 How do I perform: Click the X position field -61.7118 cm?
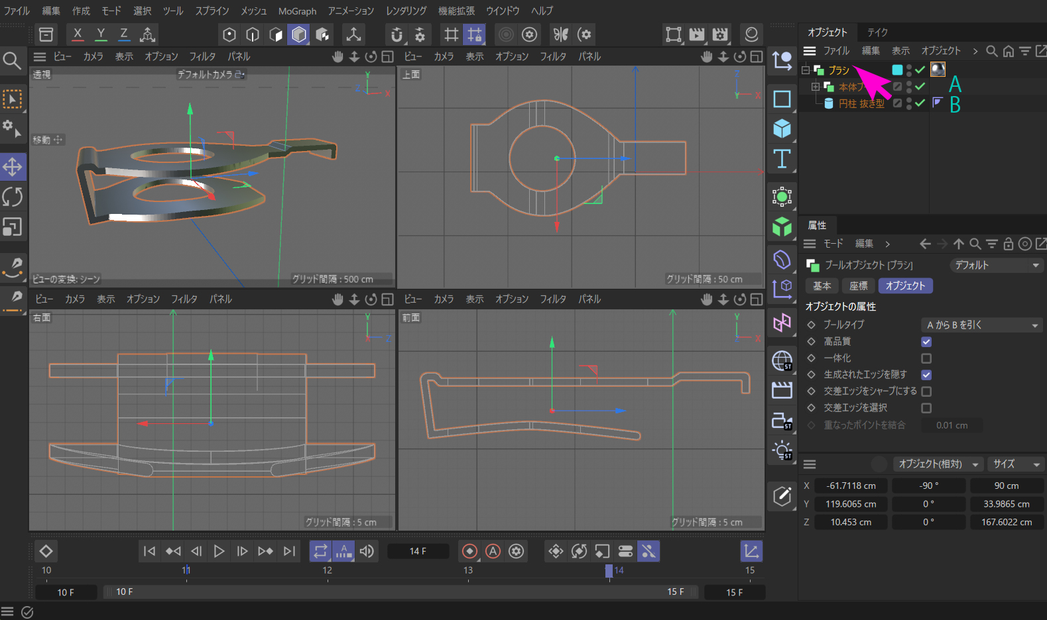(x=851, y=486)
